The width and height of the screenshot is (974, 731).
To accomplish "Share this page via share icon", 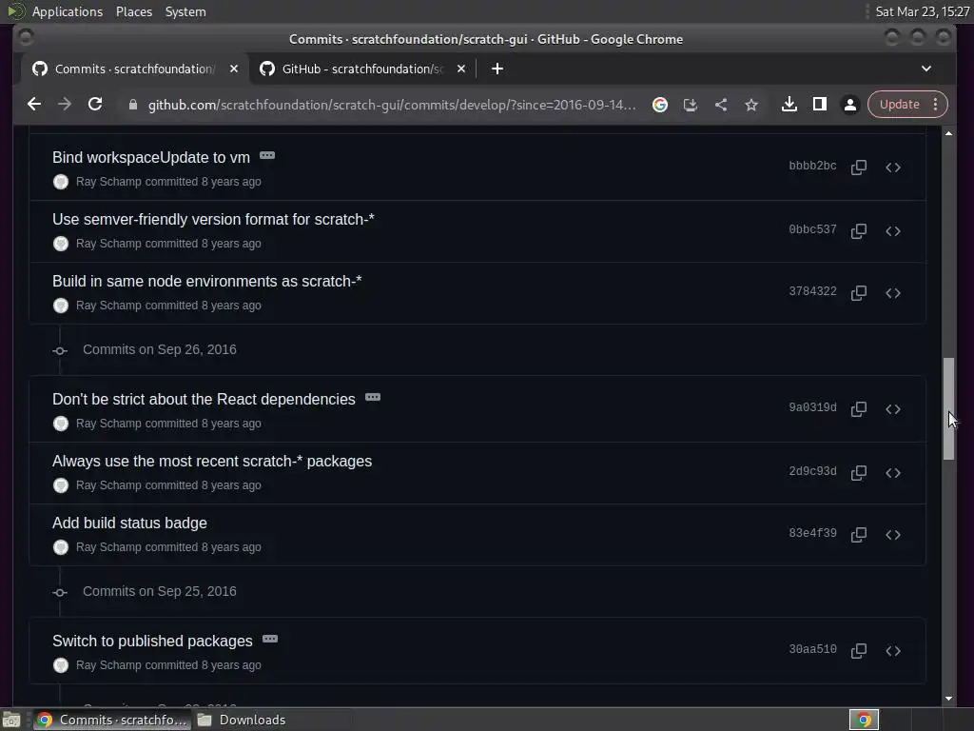I will 721,105.
